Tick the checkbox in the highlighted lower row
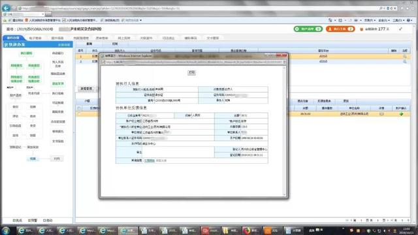 coord(79,114)
